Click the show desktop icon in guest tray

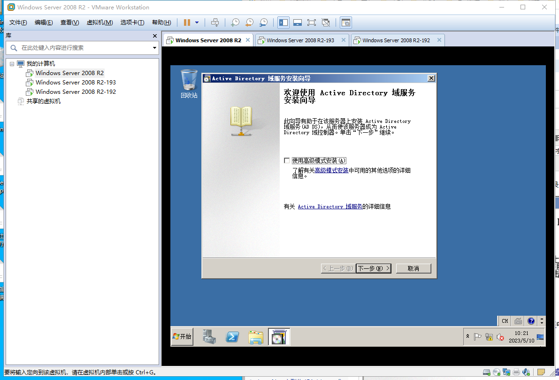pyautogui.click(x=540, y=336)
